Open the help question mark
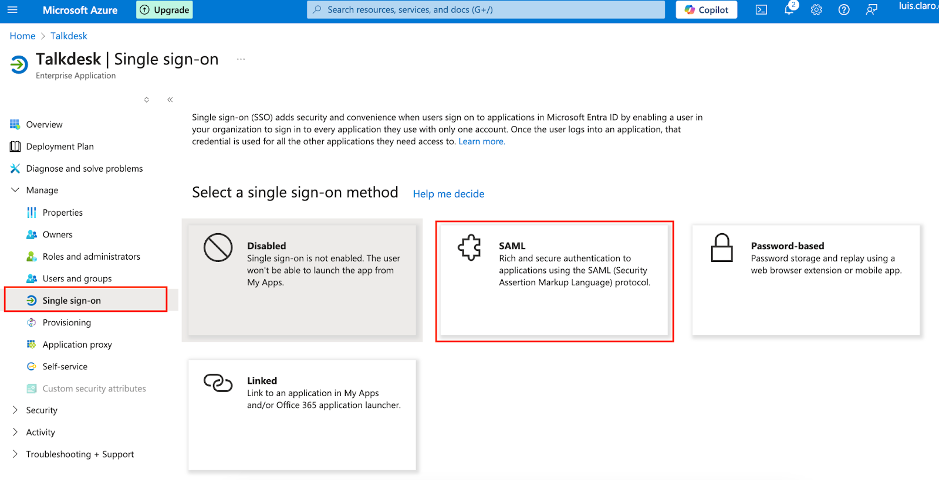The height and width of the screenshot is (480, 939). coord(844,10)
